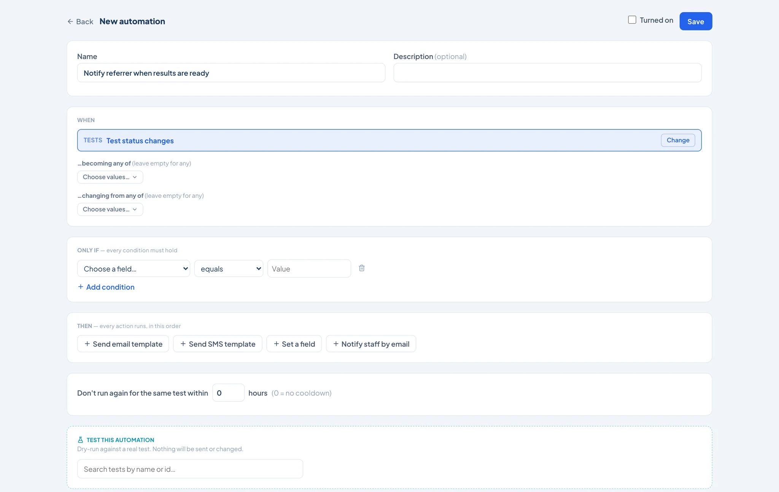Click Change on the Test status changes trigger
The width and height of the screenshot is (779, 492).
[x=678, y=140]
